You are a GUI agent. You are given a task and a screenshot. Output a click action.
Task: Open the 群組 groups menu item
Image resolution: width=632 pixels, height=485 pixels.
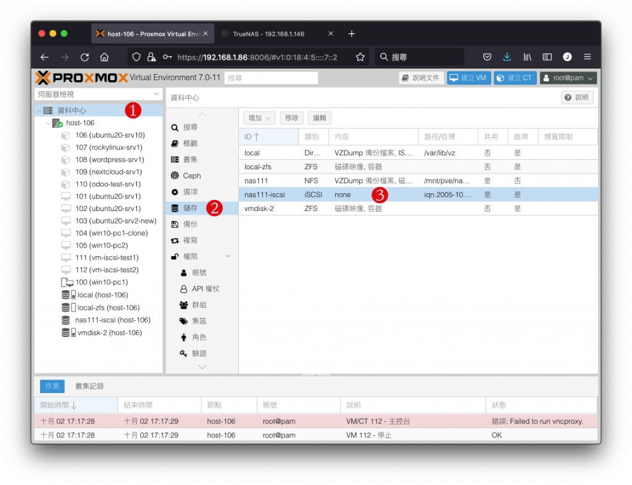click(x=202, y=305)
